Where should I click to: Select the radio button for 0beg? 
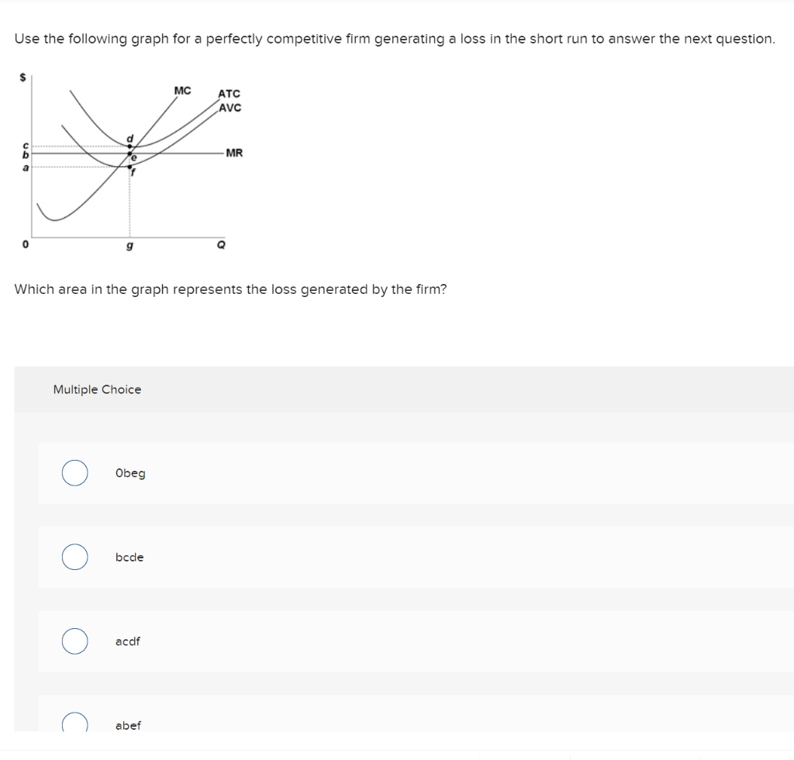74,473
